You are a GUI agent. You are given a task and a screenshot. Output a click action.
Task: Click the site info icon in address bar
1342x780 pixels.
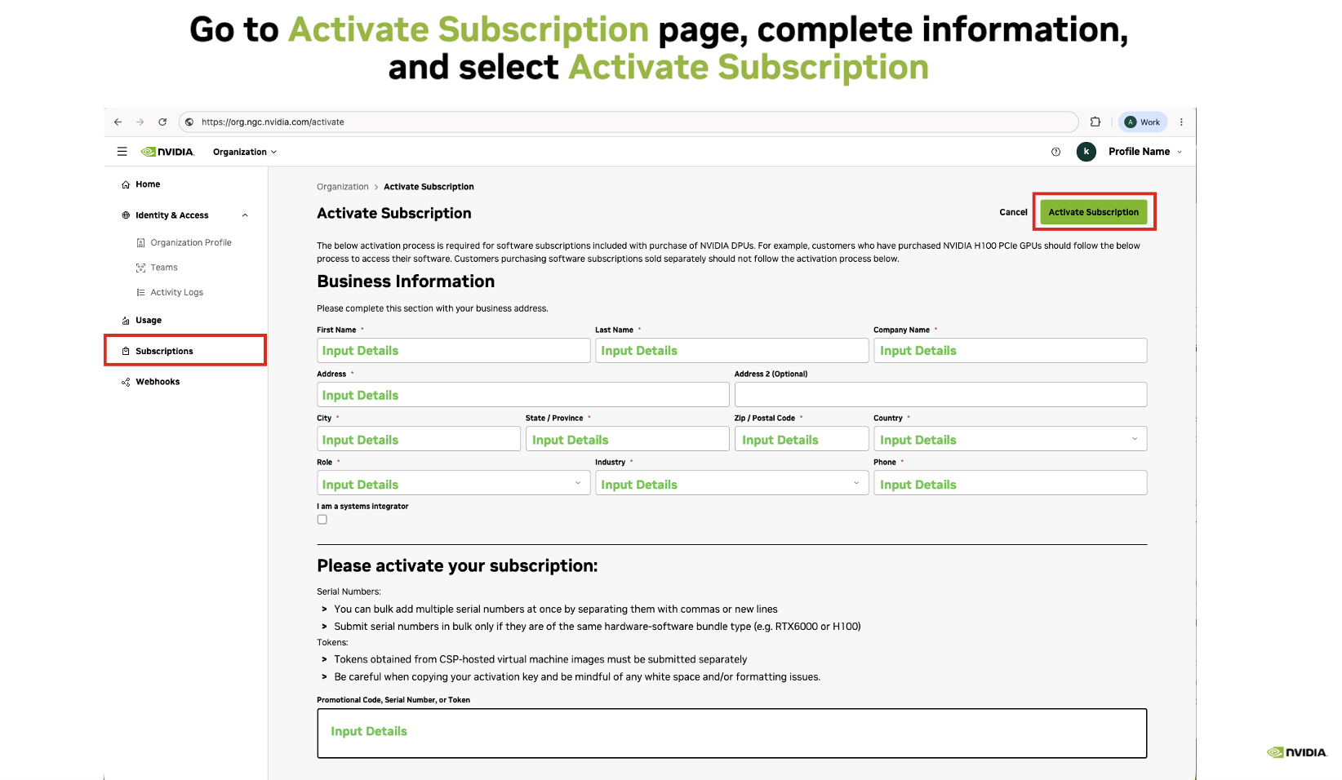189,122
